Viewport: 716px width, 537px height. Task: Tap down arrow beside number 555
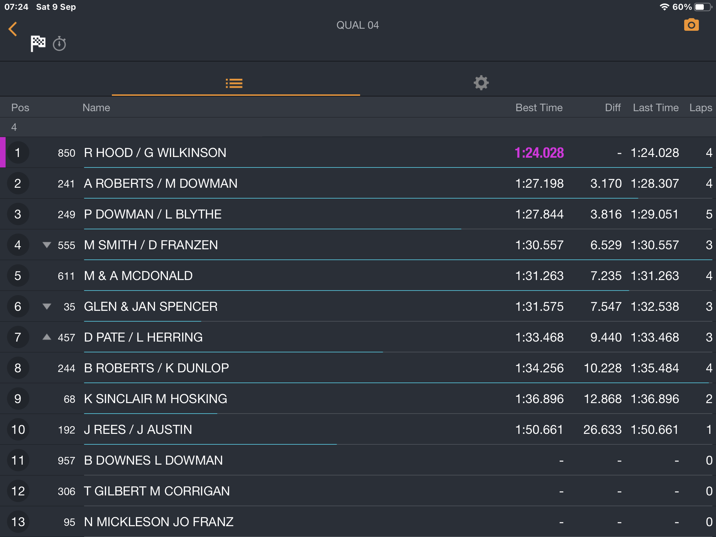46,245
